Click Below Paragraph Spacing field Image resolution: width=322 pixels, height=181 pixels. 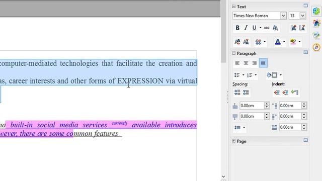pyautogui.click(x=252, y=116)
